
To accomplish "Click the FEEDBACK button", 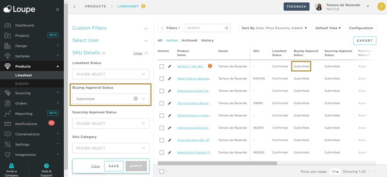I will (x=296, y=7).
